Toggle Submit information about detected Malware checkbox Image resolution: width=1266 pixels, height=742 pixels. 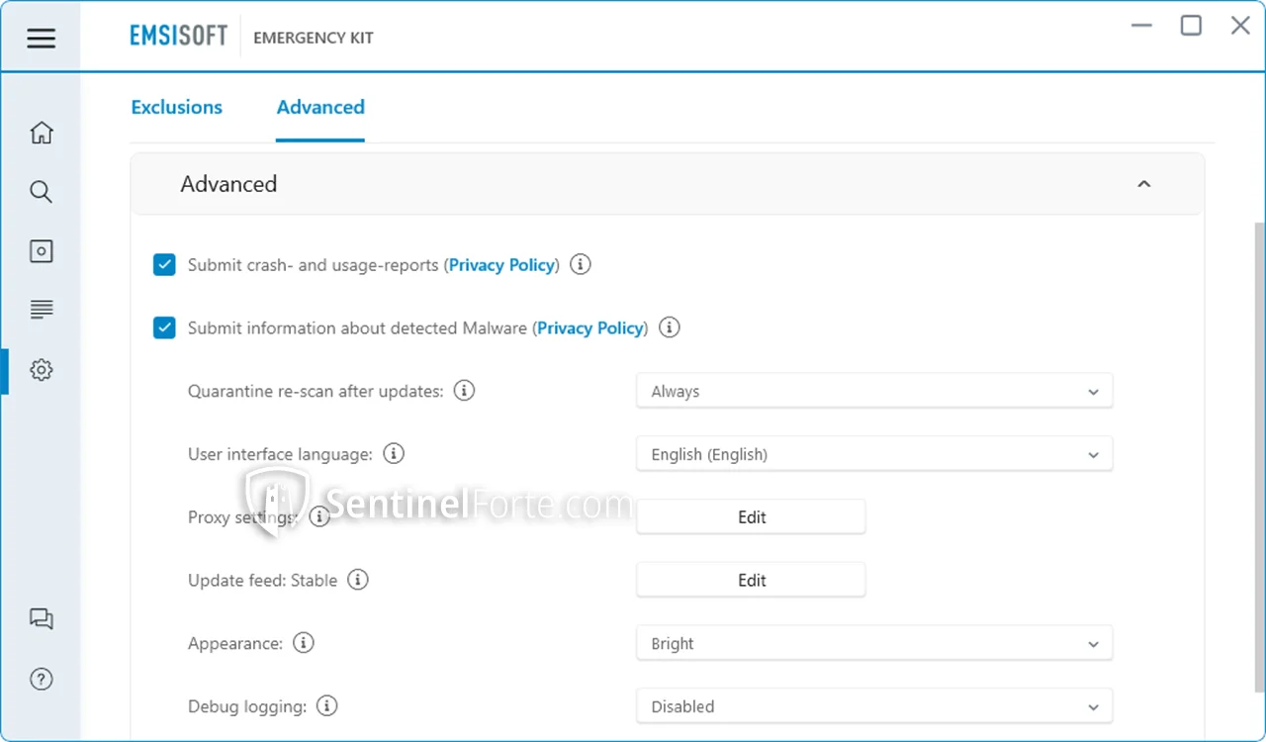pyautogui.click(x=164, y=327)
